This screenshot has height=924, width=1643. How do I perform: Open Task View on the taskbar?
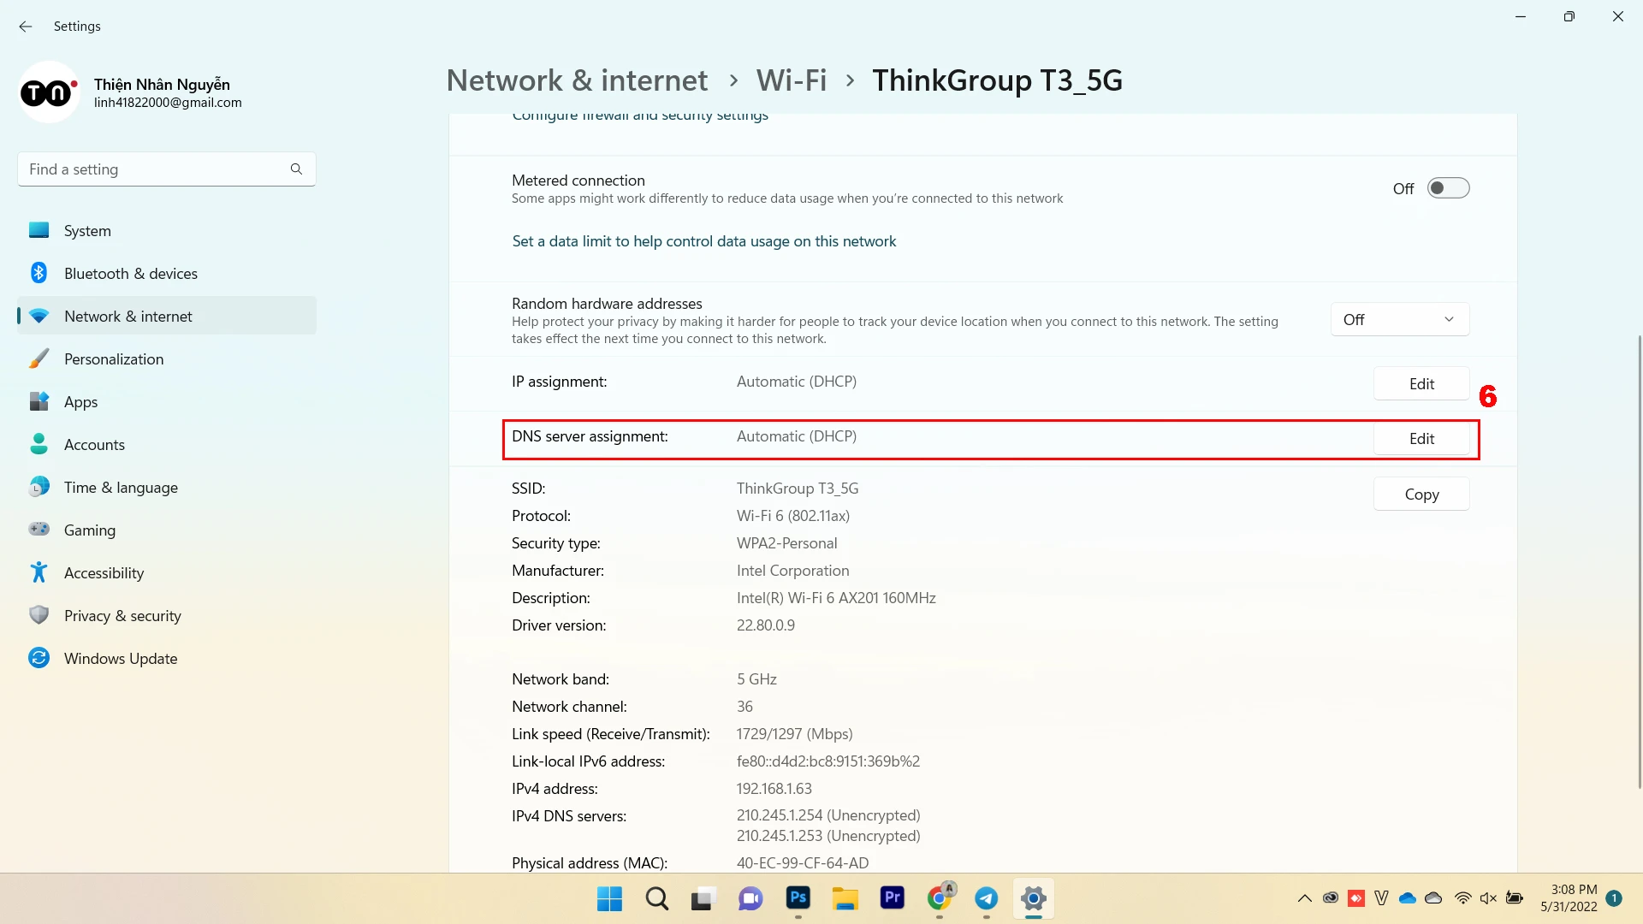click(703, 898)
